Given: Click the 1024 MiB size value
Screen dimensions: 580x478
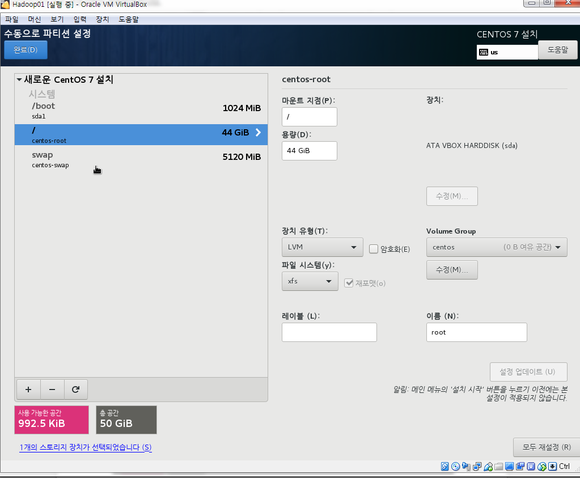Looking at the screenshot, I should (x=242, y=108).
